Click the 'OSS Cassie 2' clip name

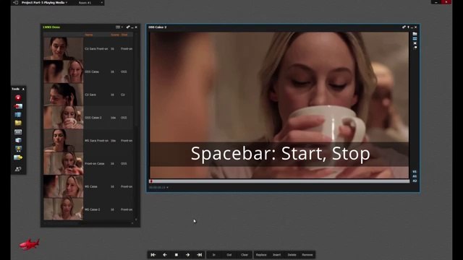point(93,118)
